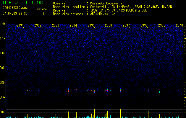Click the 1.1 kHz axis label
The height and width of the screenshot is (118, 186).
pos(2,38)
